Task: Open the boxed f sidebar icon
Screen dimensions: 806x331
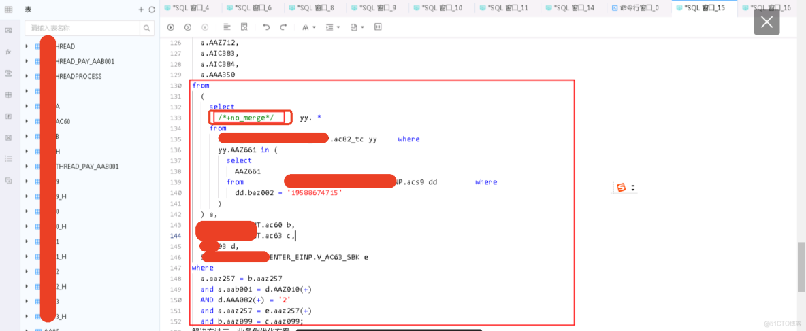Action: point(8,116)
